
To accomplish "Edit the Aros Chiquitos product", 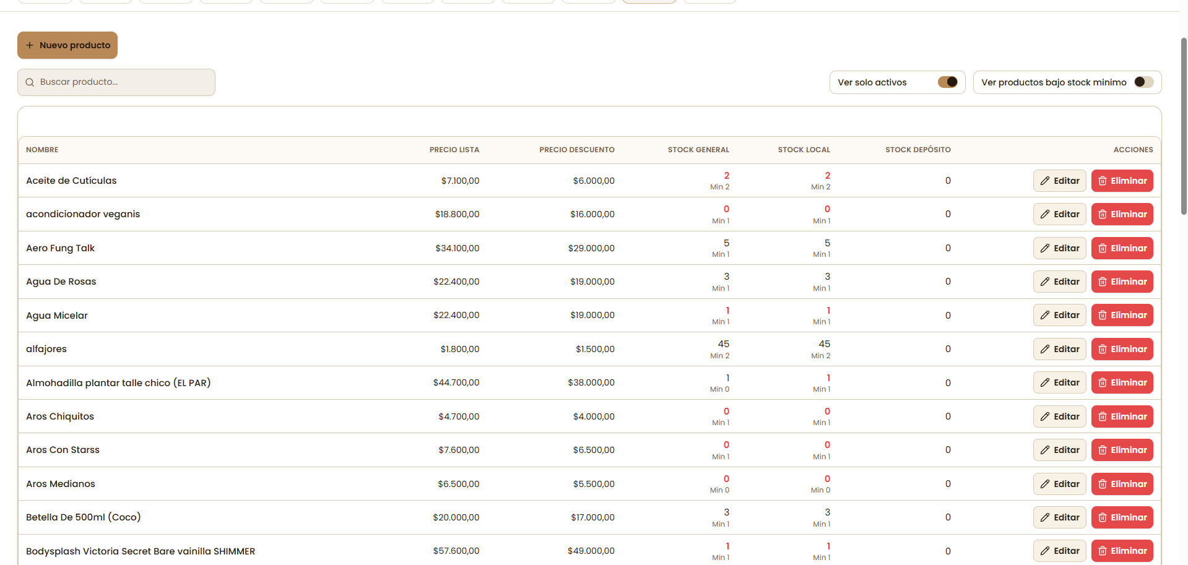I will pos(1060,416).
